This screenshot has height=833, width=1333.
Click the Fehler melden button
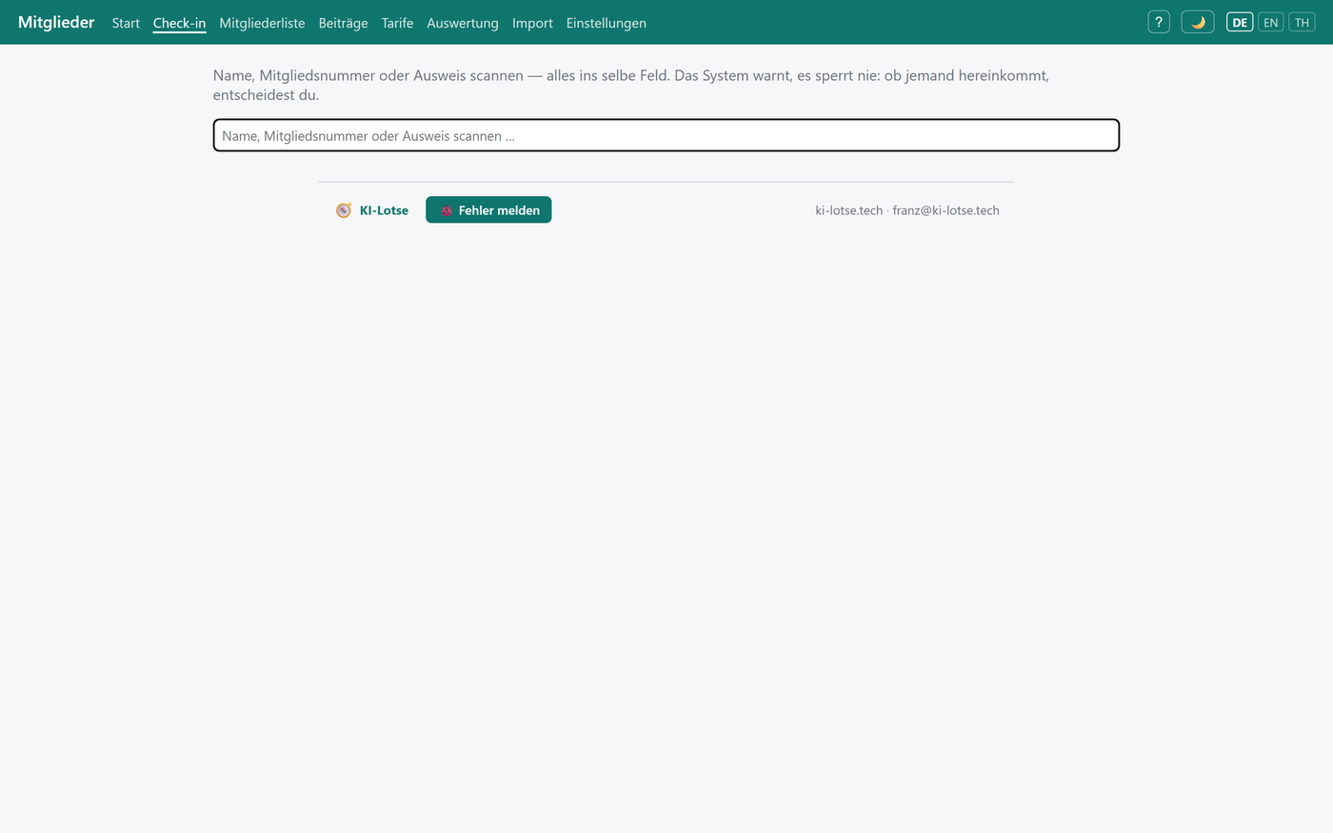pos(488,210)
